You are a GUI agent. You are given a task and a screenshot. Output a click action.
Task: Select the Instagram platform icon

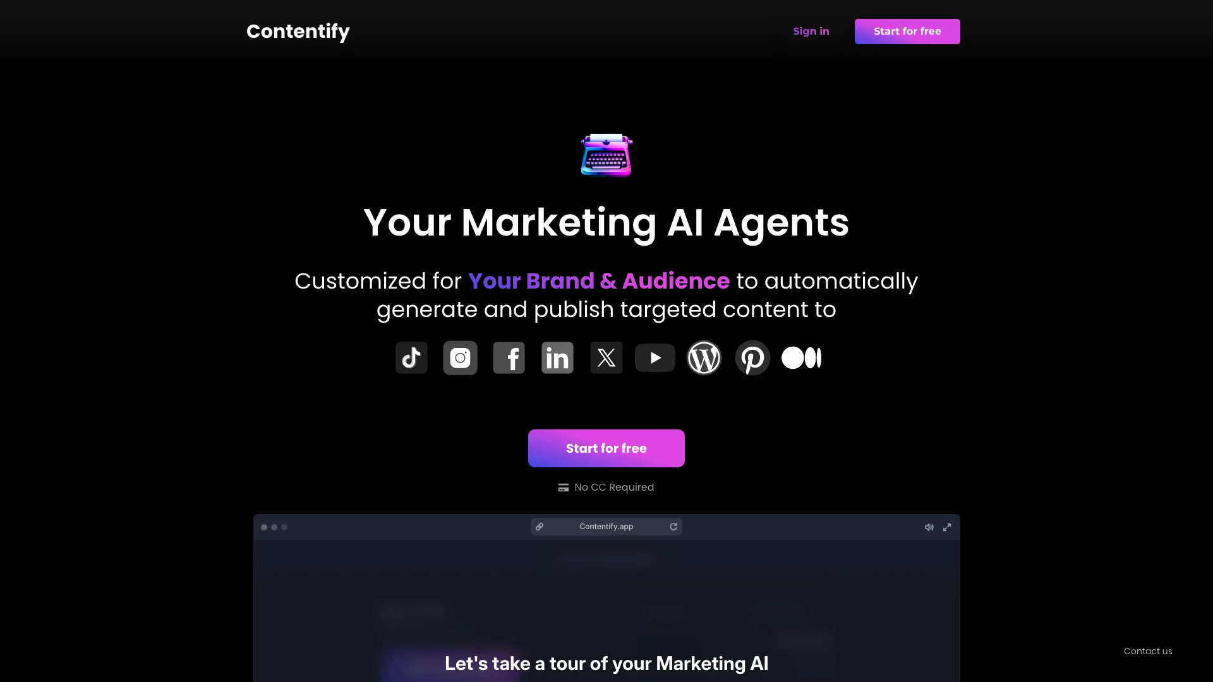[x=460, y=357]
